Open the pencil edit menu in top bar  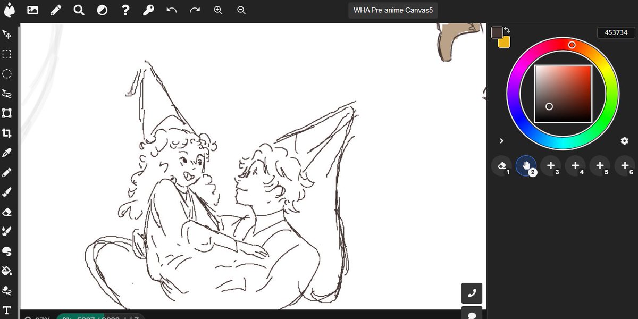point(56,10)
